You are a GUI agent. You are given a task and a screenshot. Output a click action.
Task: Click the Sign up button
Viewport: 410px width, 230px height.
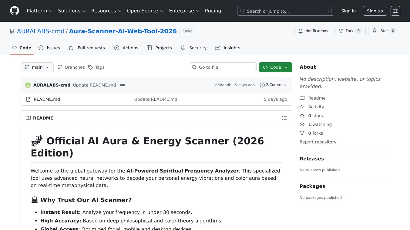tap(375, 11)
